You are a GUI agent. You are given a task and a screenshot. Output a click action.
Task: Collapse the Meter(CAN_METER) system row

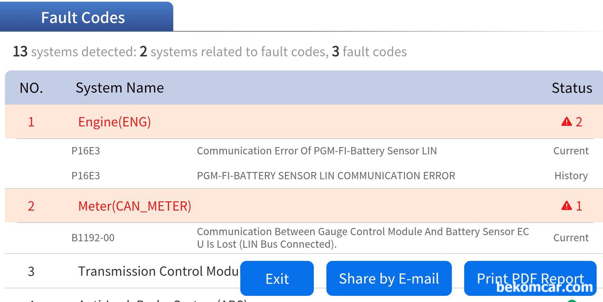click(134, 206)
